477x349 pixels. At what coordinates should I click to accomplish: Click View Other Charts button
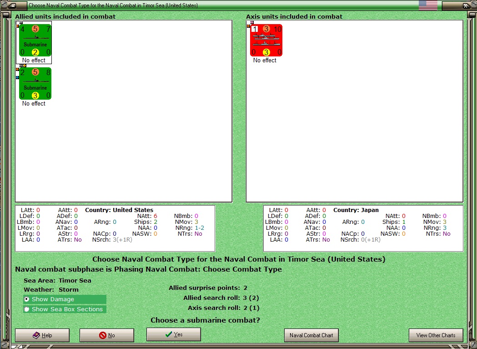[436, 335]
